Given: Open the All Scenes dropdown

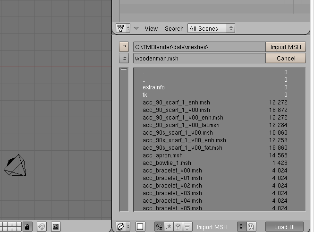Looking at the screenshot, I should [211, 28].
